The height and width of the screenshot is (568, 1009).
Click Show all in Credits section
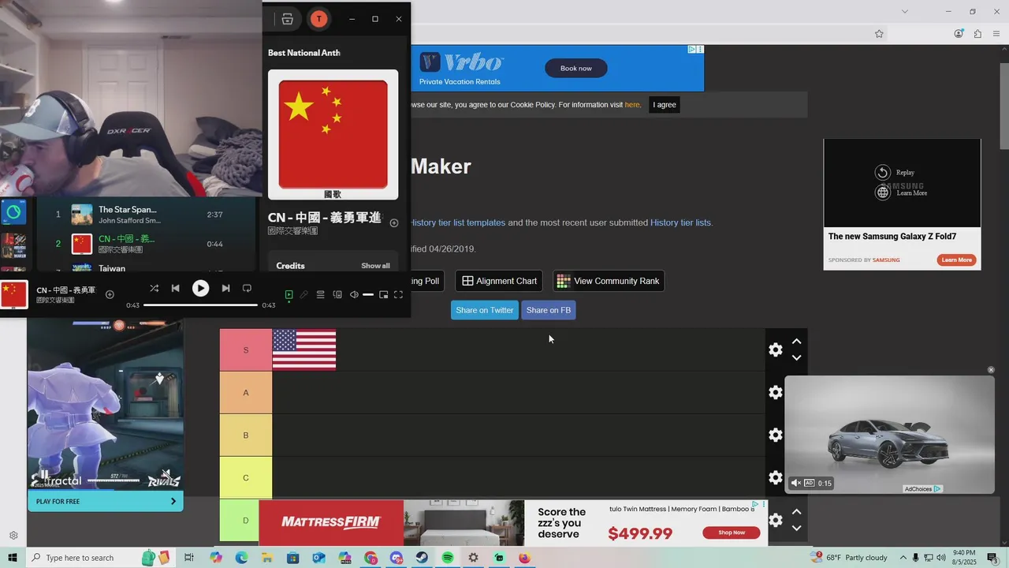pyautogui.click(x=375, y=266)
